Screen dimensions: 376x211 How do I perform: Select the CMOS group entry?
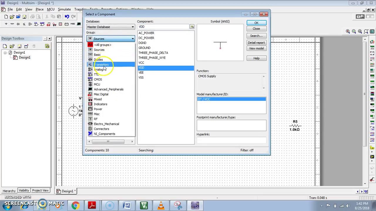(x=98, y=79)
